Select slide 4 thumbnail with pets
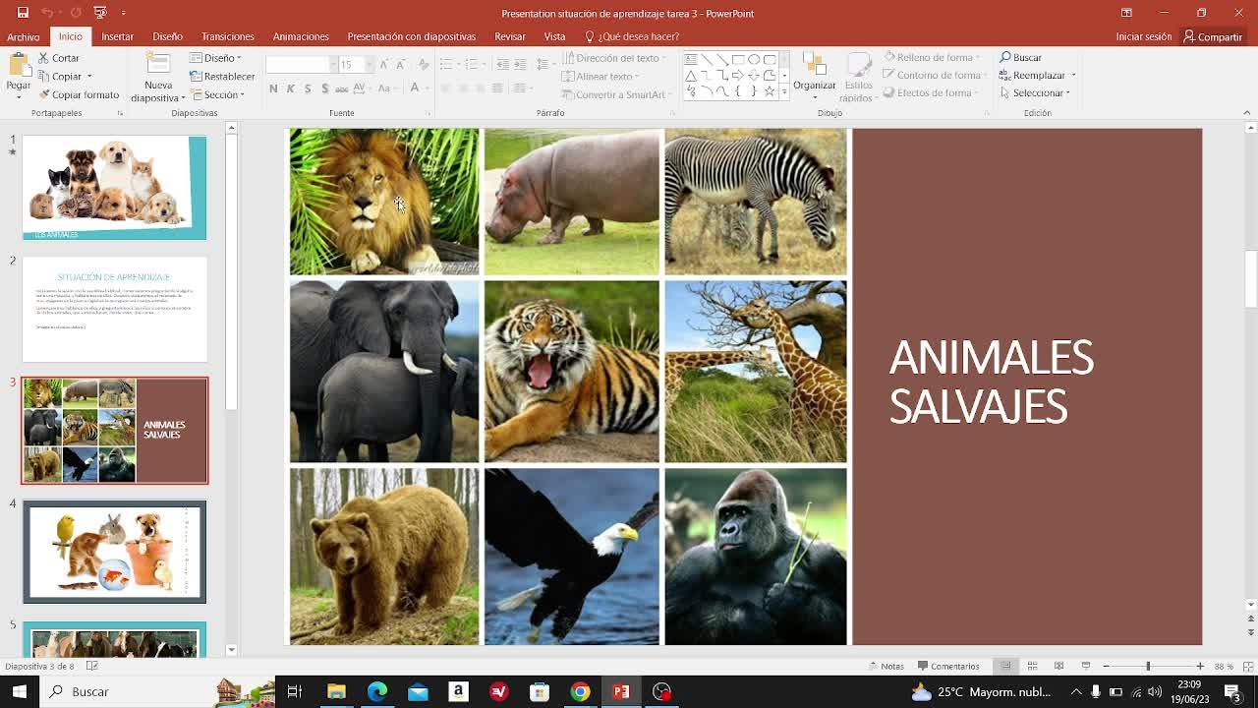 point(115,552)
